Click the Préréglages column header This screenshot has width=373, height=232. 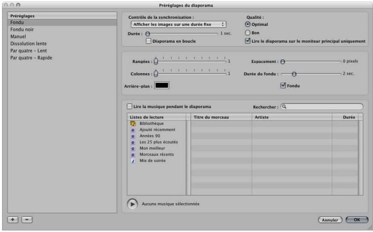tap(62, 16)
